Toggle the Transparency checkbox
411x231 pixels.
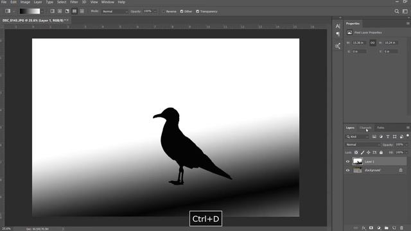tap(198, 12)
